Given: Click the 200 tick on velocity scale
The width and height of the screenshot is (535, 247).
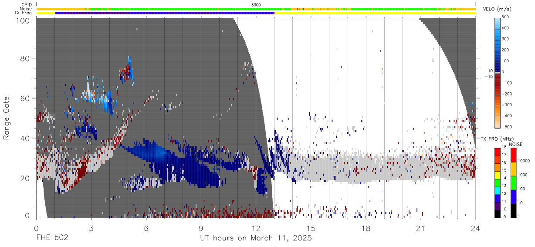Looking at the screenshot, I should [505, 50].
